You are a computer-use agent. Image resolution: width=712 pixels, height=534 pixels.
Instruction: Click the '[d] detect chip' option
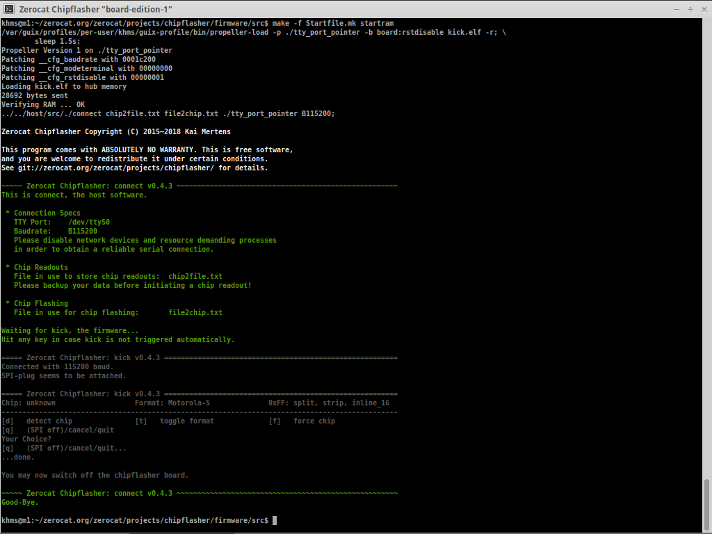[37, 421]
